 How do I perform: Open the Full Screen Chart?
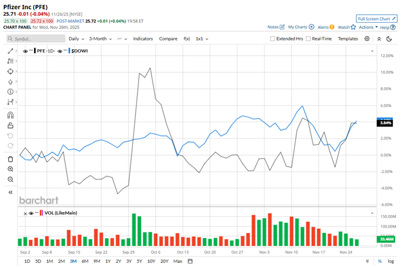[376, 19]
